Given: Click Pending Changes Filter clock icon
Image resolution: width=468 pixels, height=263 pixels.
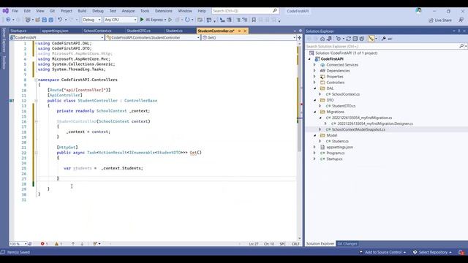Looking at the screenshot, I should coord(338,39).
